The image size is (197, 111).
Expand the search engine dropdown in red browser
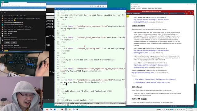pyautogui.click(x=184, y=14)
